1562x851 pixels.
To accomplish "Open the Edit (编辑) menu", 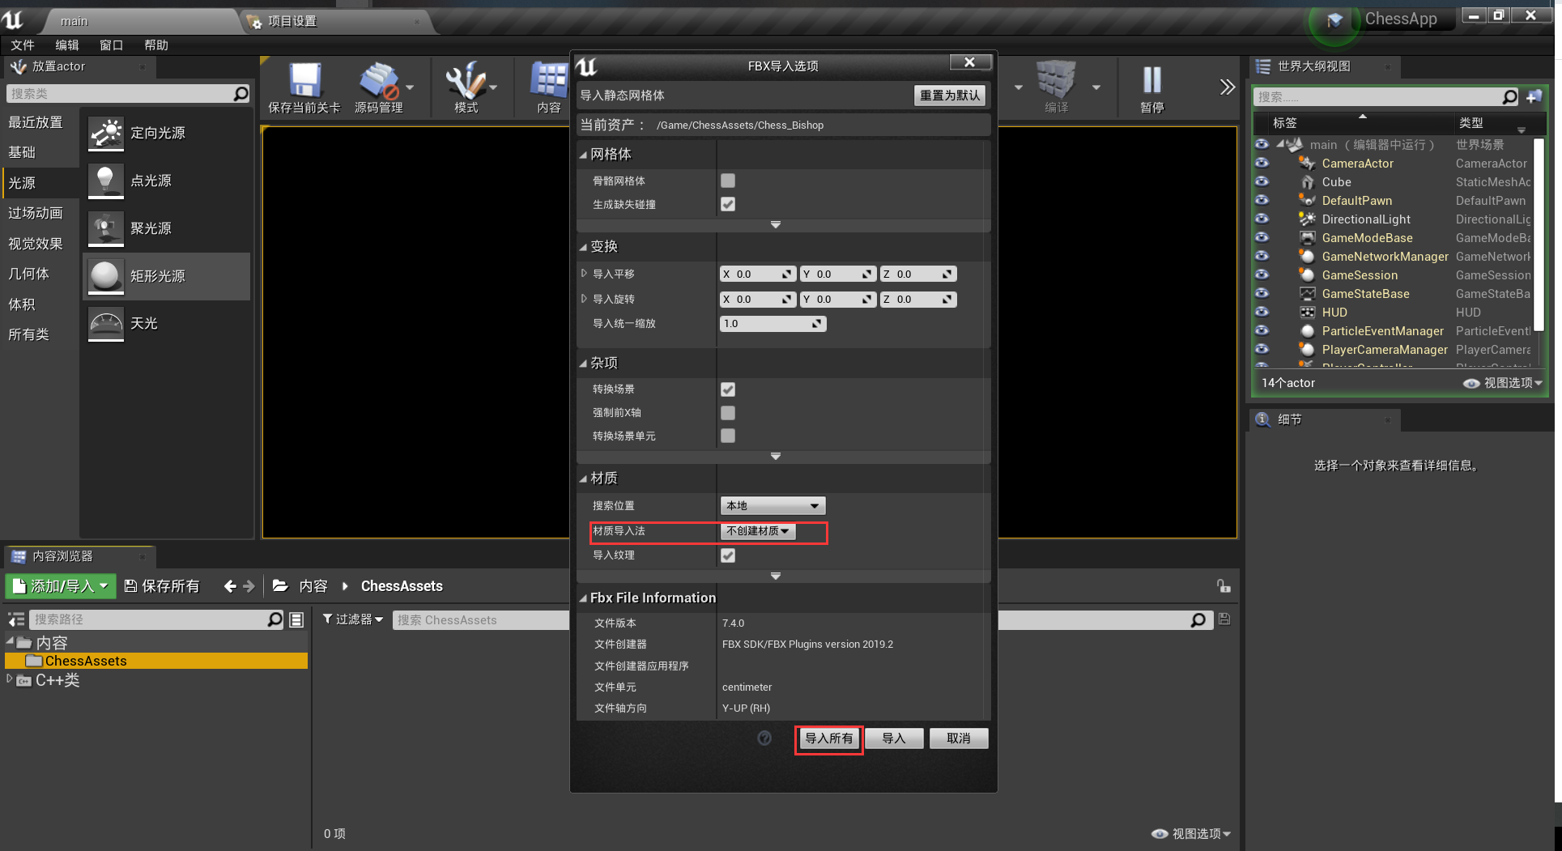I will coord(67,45).
